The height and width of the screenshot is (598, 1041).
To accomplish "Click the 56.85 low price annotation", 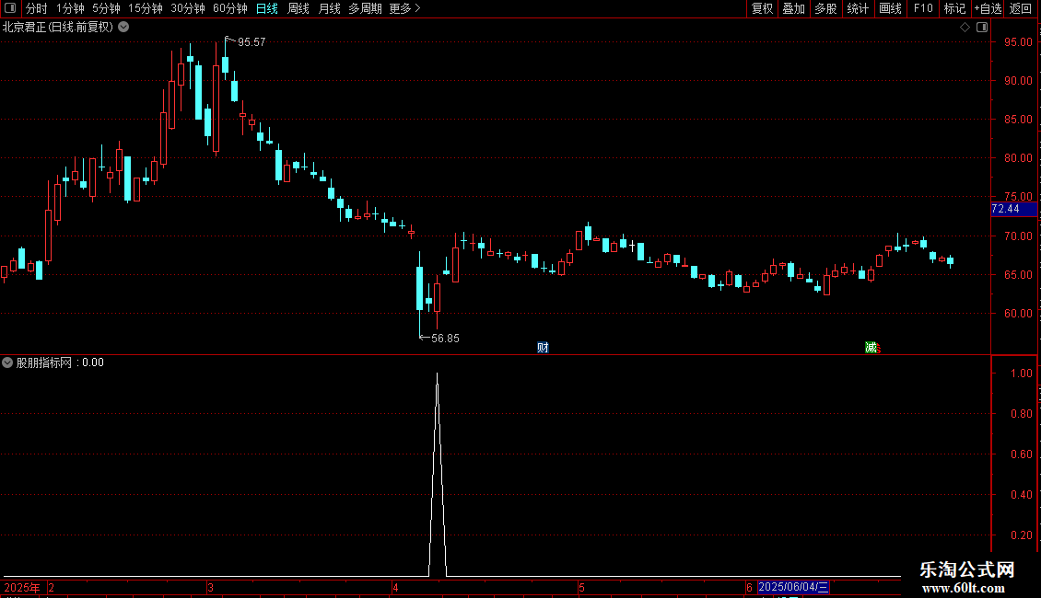I will coord(445,339).
